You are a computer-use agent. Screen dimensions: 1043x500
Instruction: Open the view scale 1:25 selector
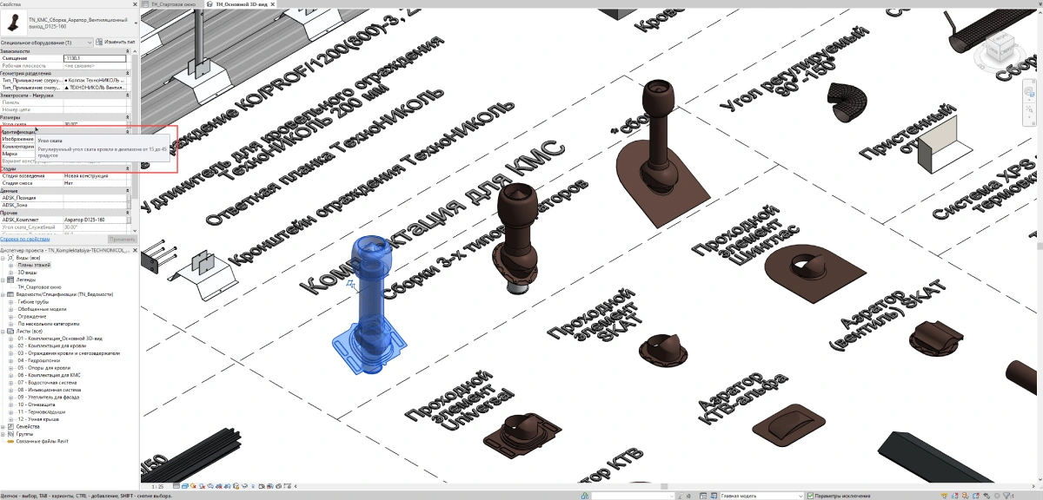[158, 487]
